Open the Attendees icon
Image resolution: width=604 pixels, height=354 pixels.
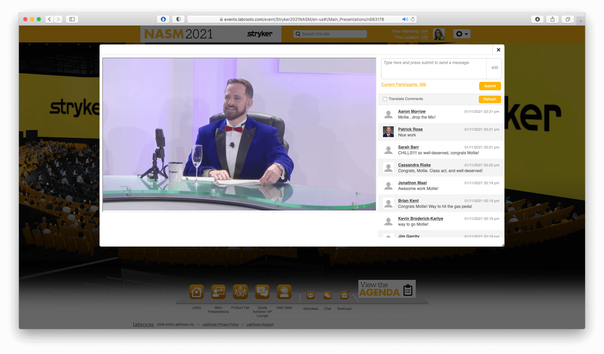click(x=310, y=295)
